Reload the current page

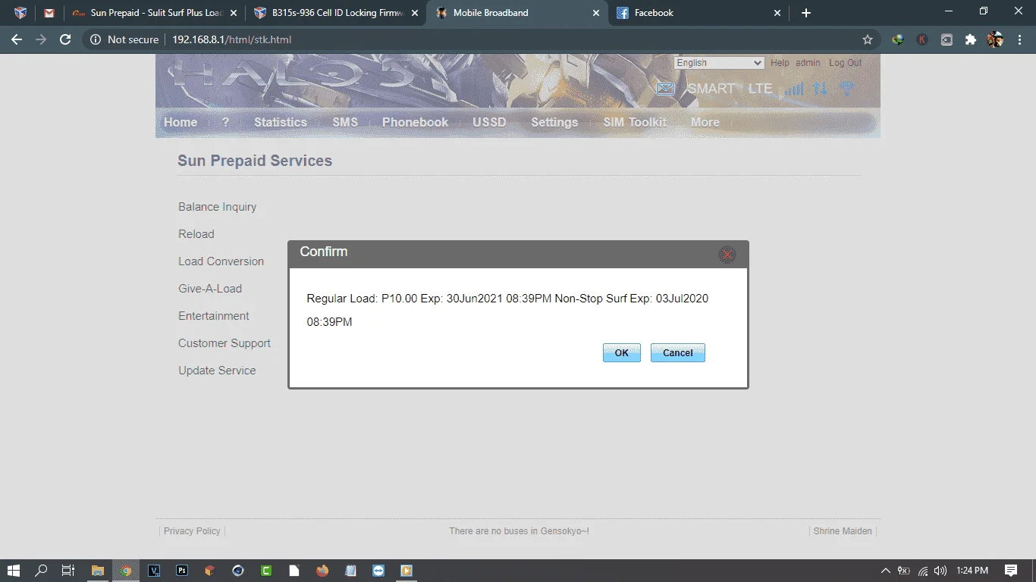pyautogui.click(x=65, y=39)
